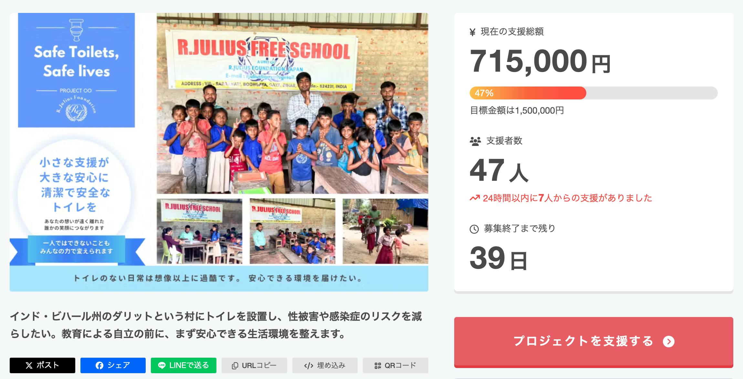Screen dimensions: 743x379
Task: Click the LINE icon on the green button
Action: [x=162, y=365]
